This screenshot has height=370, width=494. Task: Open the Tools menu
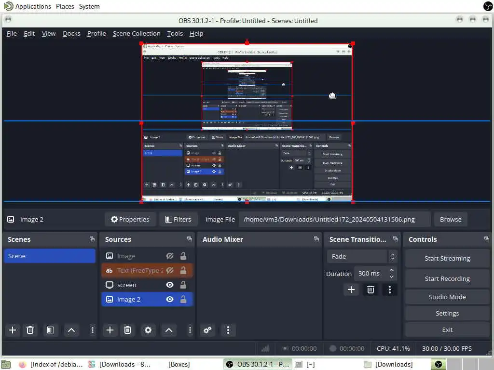[x=175, y=34]
